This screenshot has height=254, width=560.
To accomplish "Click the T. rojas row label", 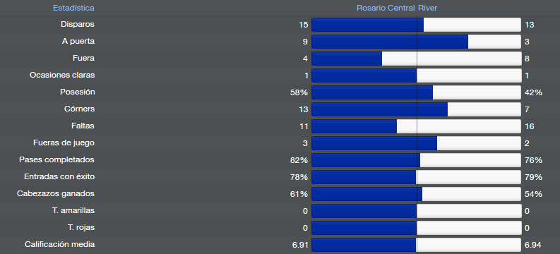I will [81, 228].
